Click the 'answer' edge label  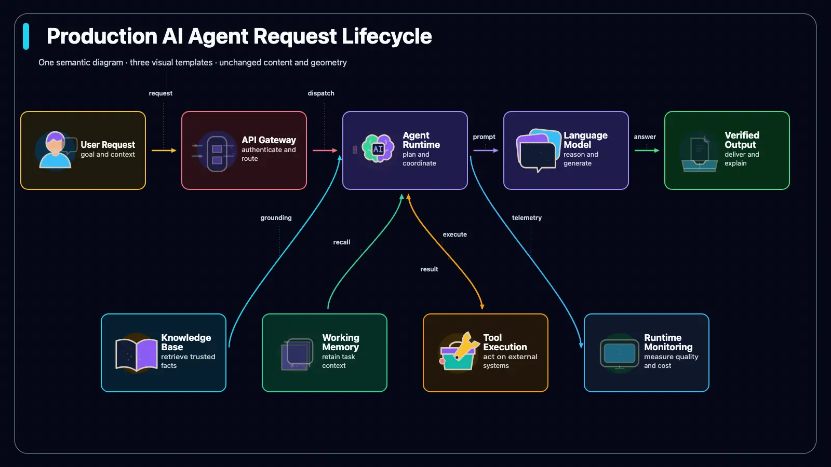point(645,137)
